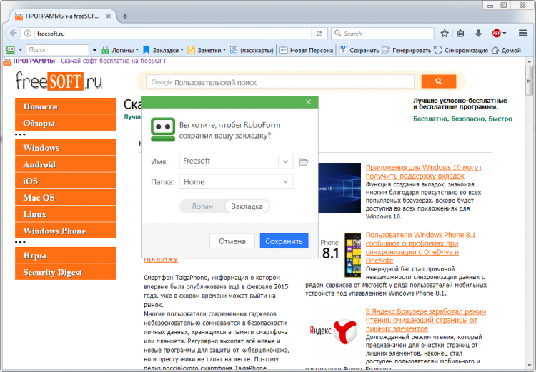
Task: Click folder browse icon beside Имя
Action: (x=303, y=161)
